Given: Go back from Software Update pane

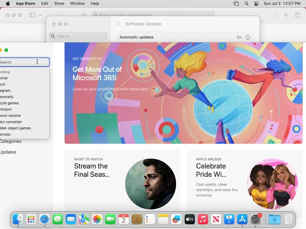Looking at the screenshot, I should coord(118,24).
